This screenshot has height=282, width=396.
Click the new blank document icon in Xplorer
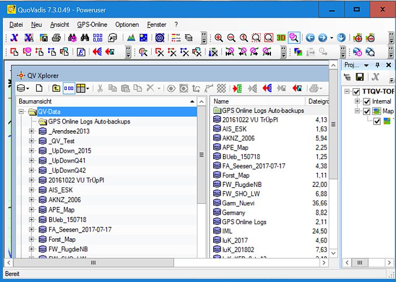39,88
